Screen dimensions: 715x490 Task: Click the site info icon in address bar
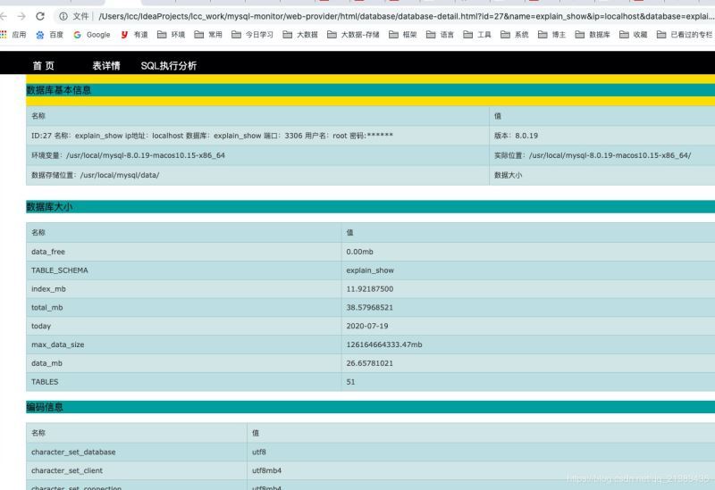(63, 16)
